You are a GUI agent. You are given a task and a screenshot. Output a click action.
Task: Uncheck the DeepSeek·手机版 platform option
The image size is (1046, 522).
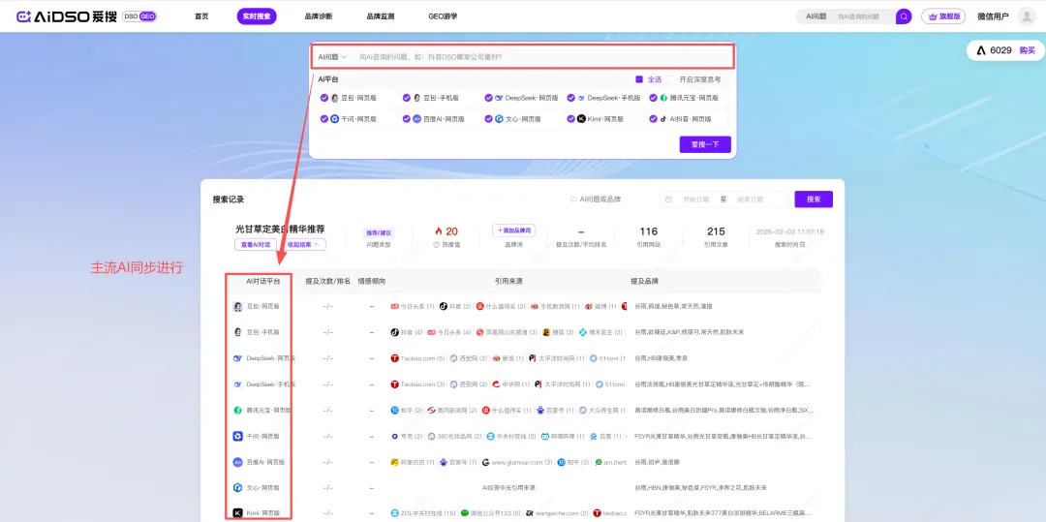[571, 98]
